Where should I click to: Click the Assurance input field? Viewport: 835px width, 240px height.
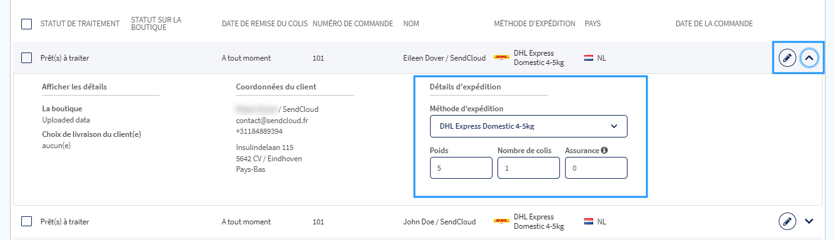(x=596, y=167)
